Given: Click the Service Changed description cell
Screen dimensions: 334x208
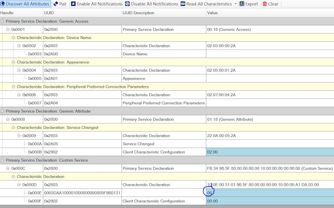Looking at the screenshot, I should click(x=164, y=144).
